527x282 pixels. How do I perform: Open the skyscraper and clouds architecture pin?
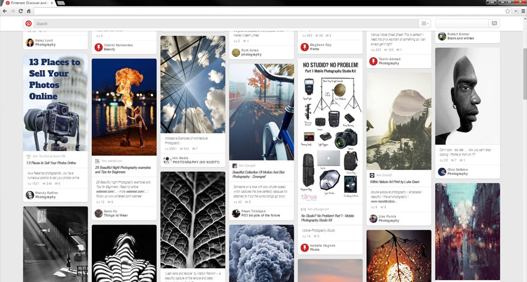(x=193, y=84)
